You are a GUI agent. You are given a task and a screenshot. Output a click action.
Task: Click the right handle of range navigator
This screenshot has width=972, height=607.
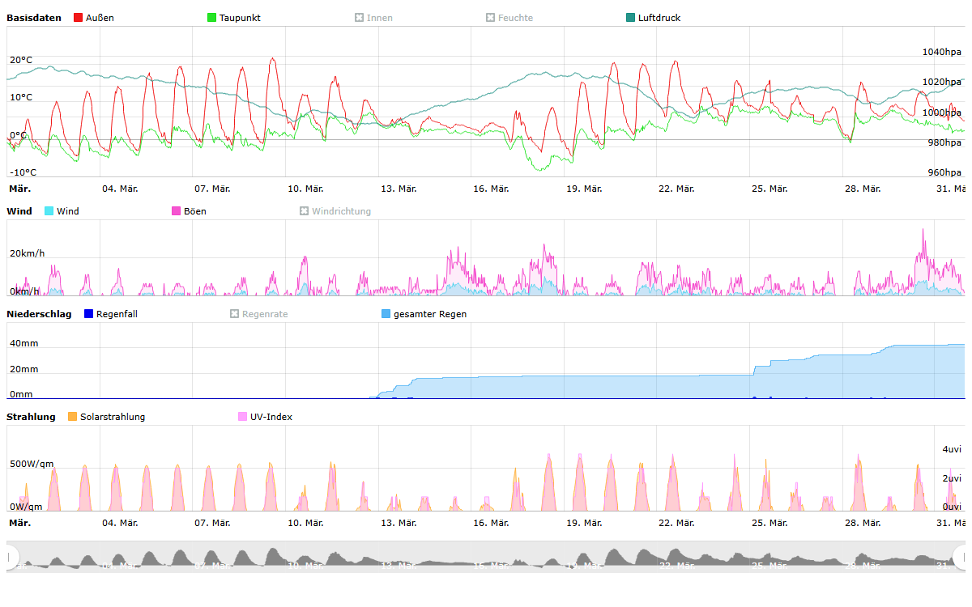coord(961,557)
